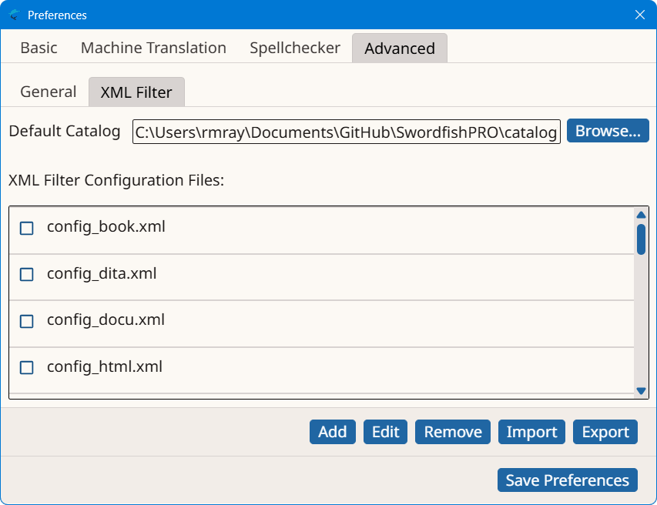This screenshot has width=657, height=505.
Task: Select the config_docu.xml file name
Action: (106, 320)
